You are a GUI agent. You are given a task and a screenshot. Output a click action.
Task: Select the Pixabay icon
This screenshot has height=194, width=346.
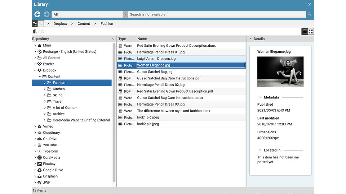pyautogui.click(x=40, y=164)
